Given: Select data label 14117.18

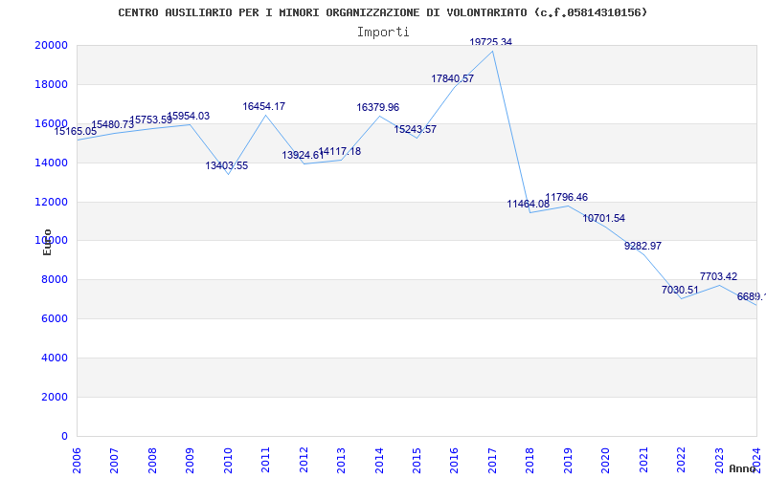Looking at the screenshot, I should tap(340, 152).
